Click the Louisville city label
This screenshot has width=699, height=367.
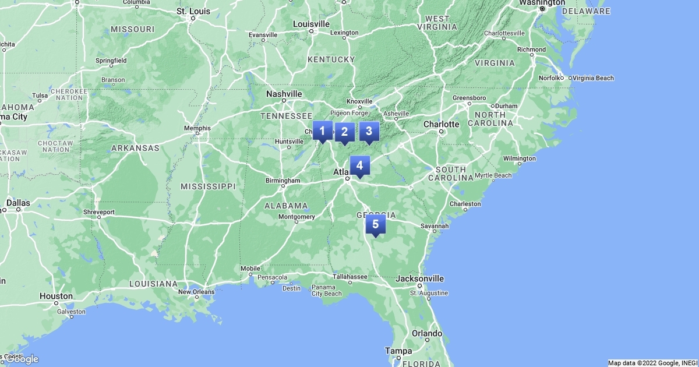click(x=311, y=24)
